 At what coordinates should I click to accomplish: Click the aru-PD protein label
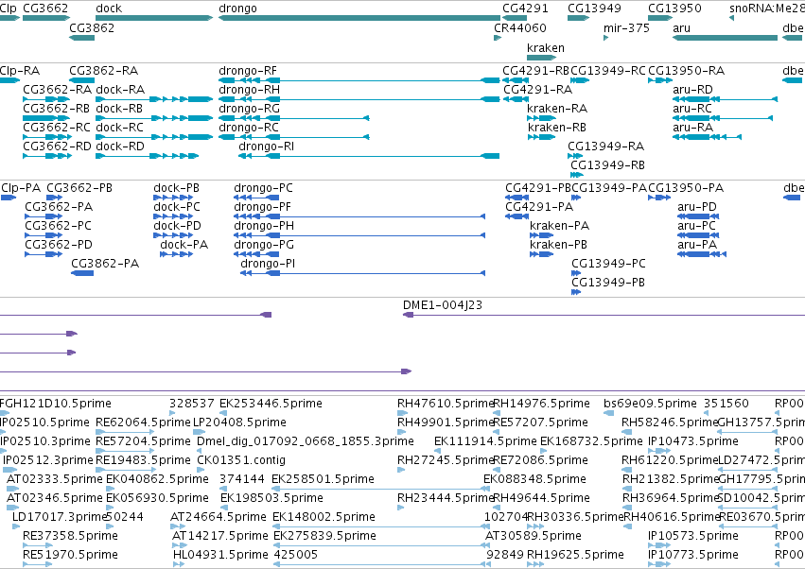(696, 207)
